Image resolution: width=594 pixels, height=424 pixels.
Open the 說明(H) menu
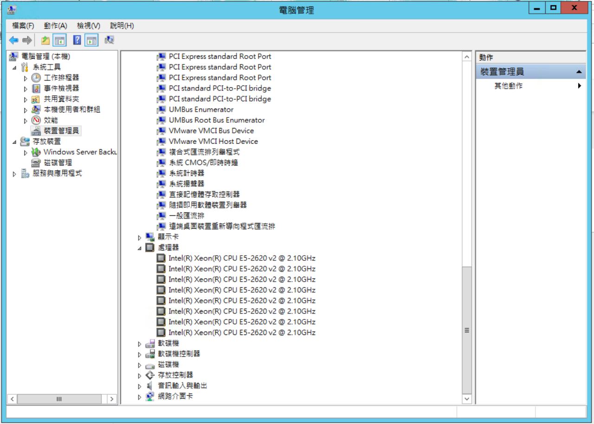coord(122,26)
